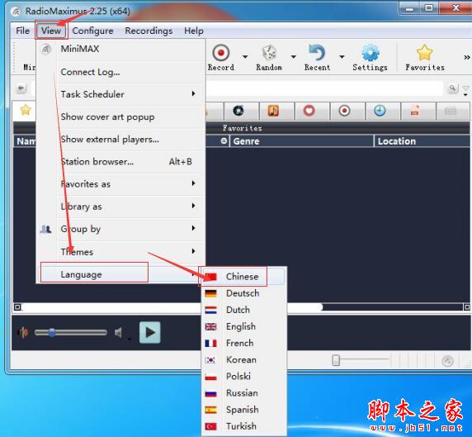Open Settings gear in toolbar
This screenshot has width=472, height=437.
370,57
